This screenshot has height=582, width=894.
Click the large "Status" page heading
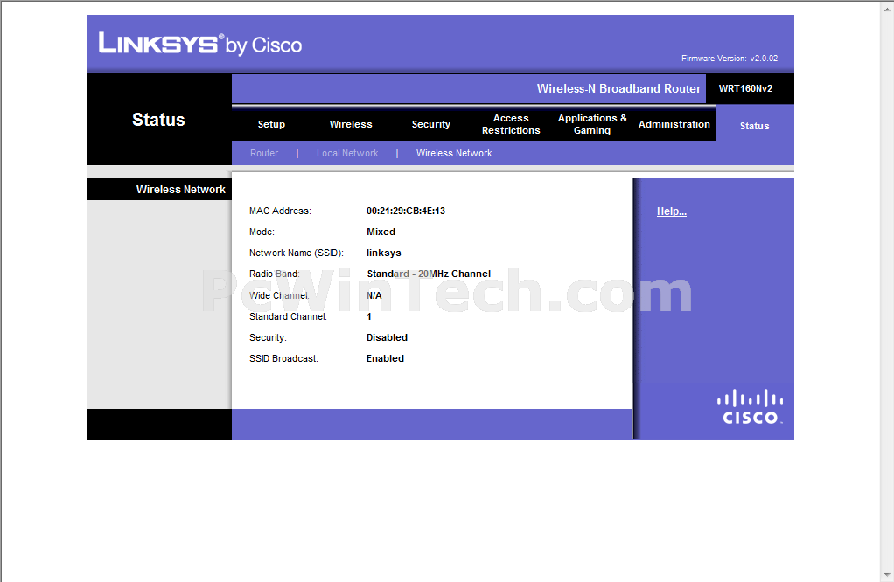click(x=158, y=120)
